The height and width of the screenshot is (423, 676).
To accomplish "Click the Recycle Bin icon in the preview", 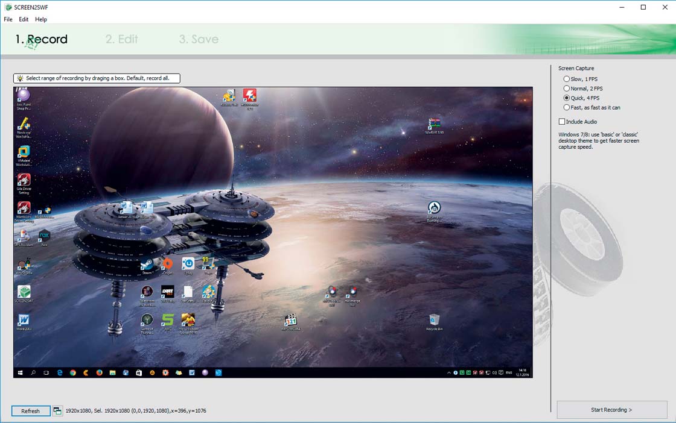I will (434, 320).
